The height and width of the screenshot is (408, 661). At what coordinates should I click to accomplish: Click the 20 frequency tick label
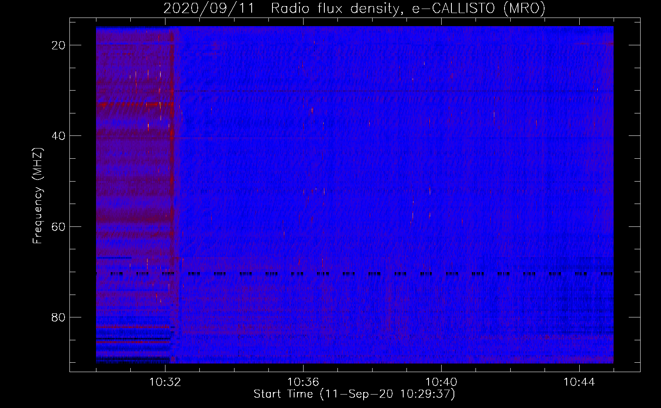[59, 45]
